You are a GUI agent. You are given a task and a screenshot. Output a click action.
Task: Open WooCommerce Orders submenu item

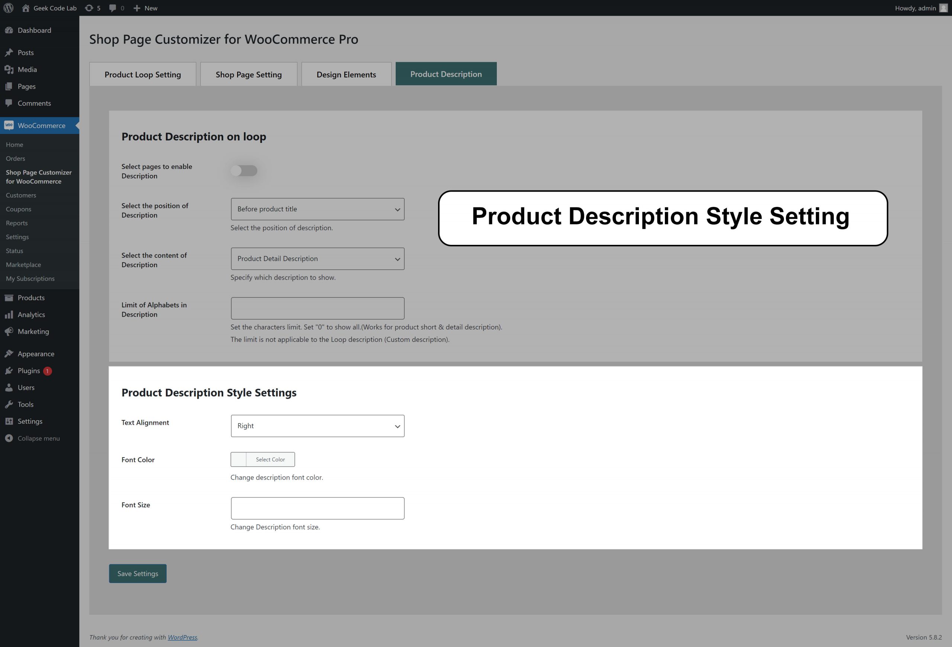16,158
